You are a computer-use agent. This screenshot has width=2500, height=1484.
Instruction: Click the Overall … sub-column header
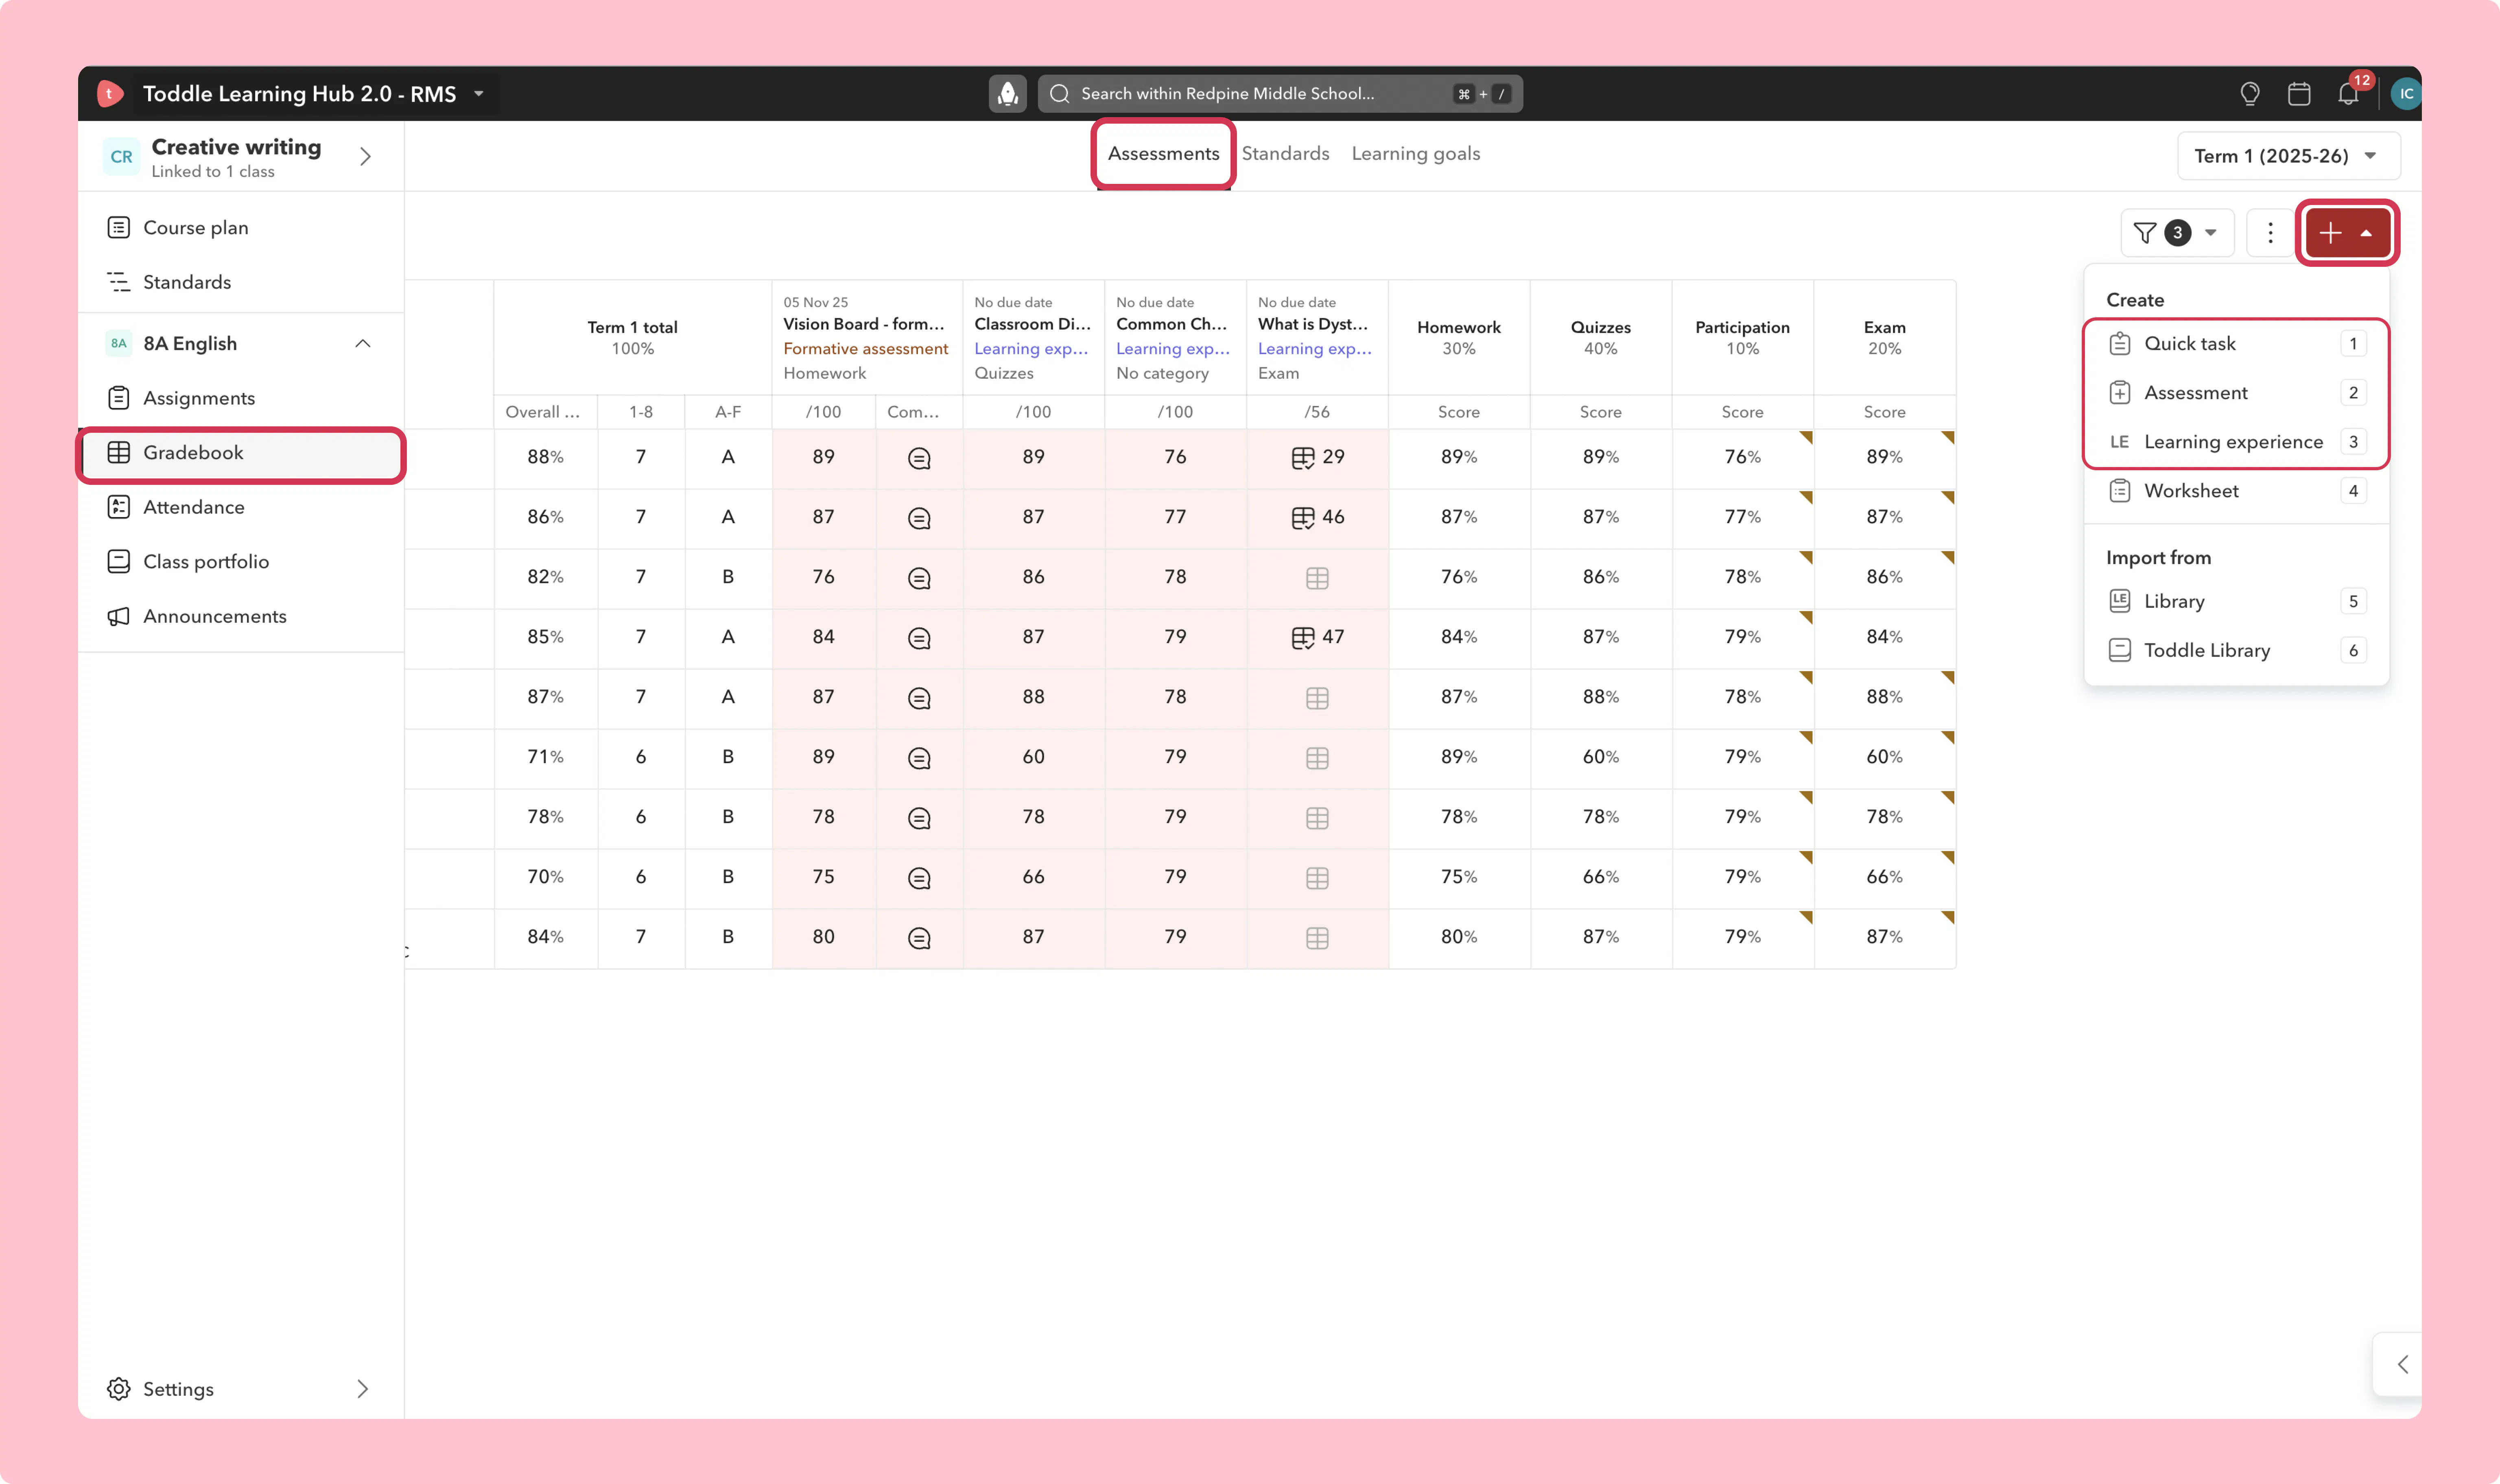[x=546, y=412]
